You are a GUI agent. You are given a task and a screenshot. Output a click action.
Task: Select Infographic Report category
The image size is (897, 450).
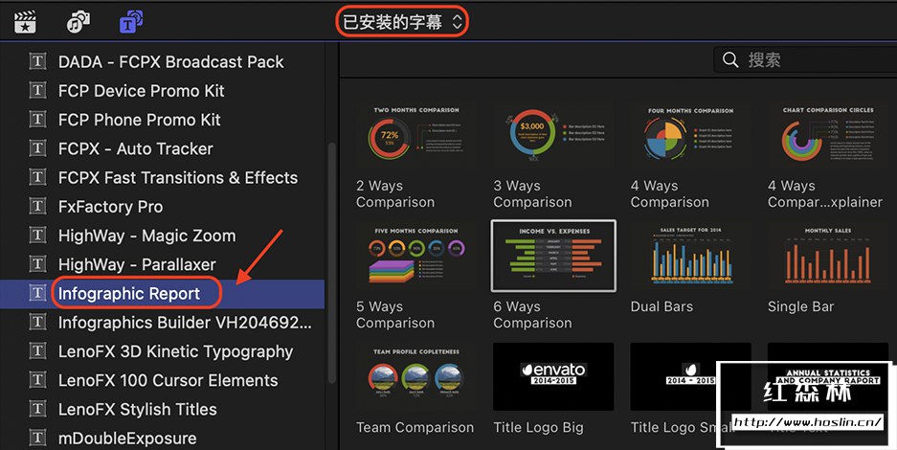pos(129,294)
